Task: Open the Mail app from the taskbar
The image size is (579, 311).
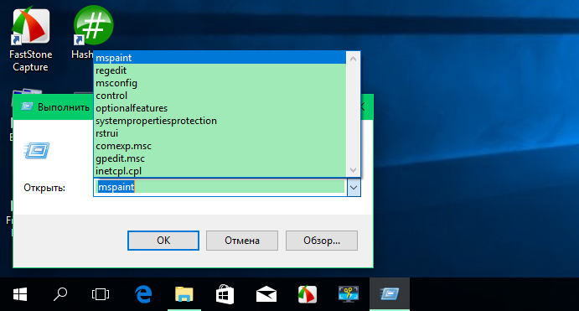Action: tap(266, 294)
